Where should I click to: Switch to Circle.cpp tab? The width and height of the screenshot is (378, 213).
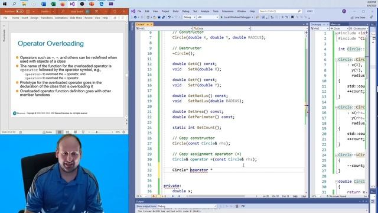pos(316,24)
